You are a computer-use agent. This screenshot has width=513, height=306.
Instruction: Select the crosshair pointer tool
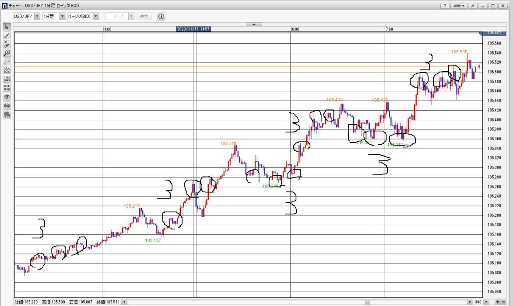tap(7, 27)
